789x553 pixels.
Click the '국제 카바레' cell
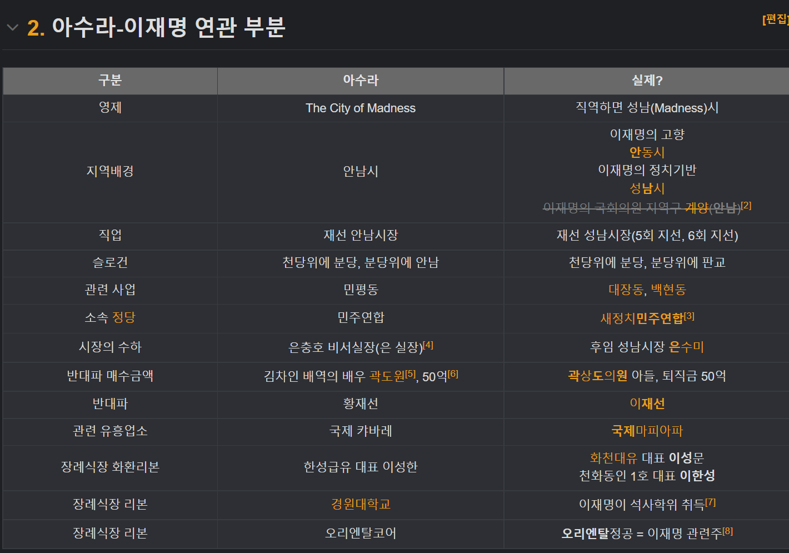coord(361,431)
